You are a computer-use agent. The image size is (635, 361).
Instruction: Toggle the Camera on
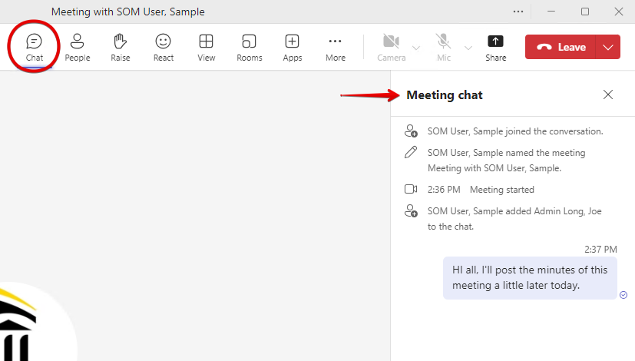tap(391, 46)
